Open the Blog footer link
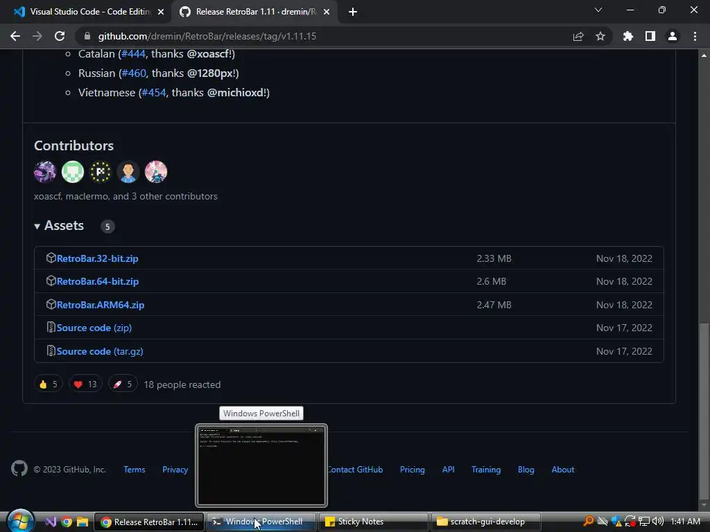Viewport: 710px width, 532px height. (526, 470)
